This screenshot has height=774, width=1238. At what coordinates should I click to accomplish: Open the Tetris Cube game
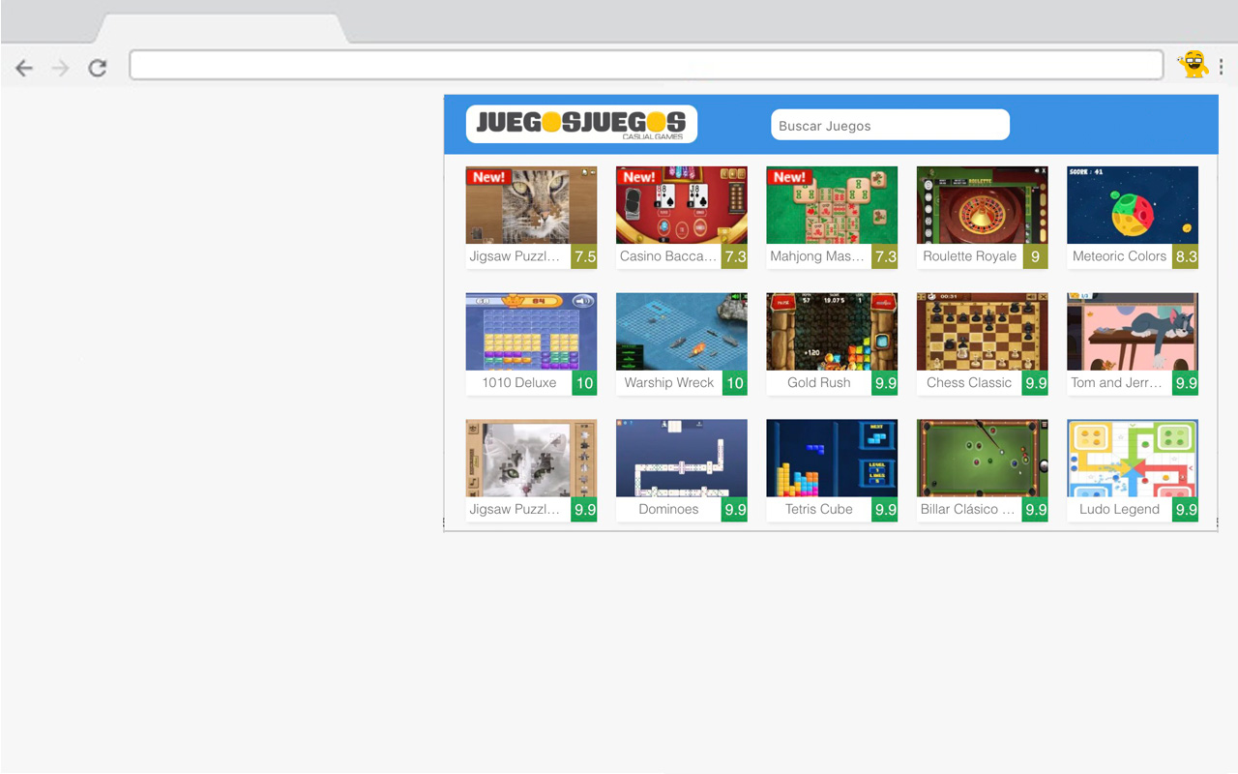832,458
